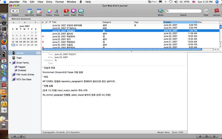Open the Firefox dock icon
Screen dimensions: 222x139
[x=4, y=42]
